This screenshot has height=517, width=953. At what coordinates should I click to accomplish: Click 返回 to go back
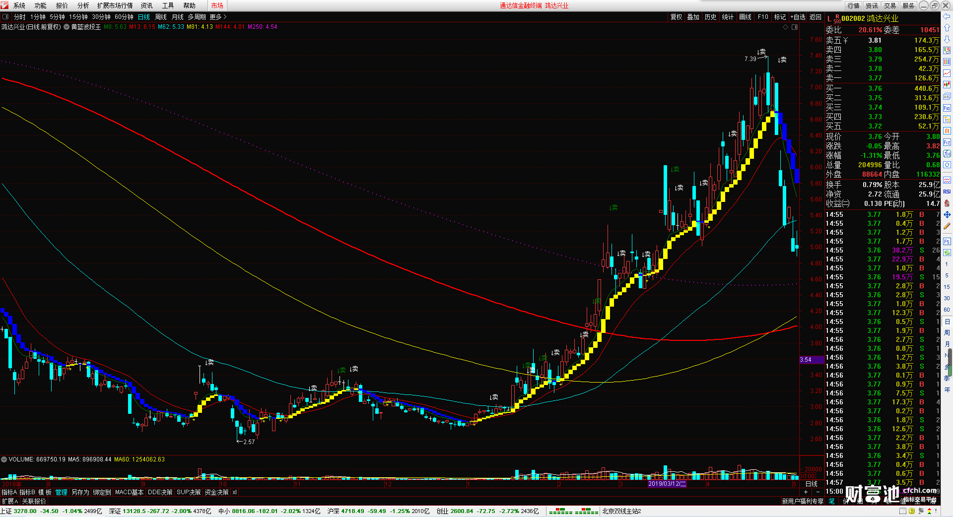point(816,17)
